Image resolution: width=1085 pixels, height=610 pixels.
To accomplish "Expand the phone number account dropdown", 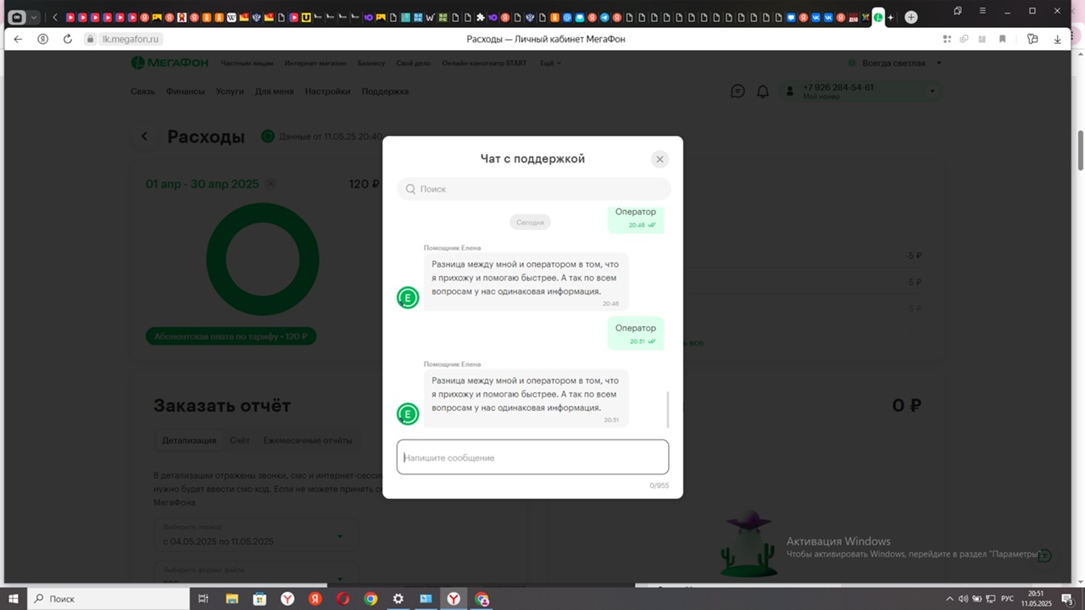I will point(932,91).
